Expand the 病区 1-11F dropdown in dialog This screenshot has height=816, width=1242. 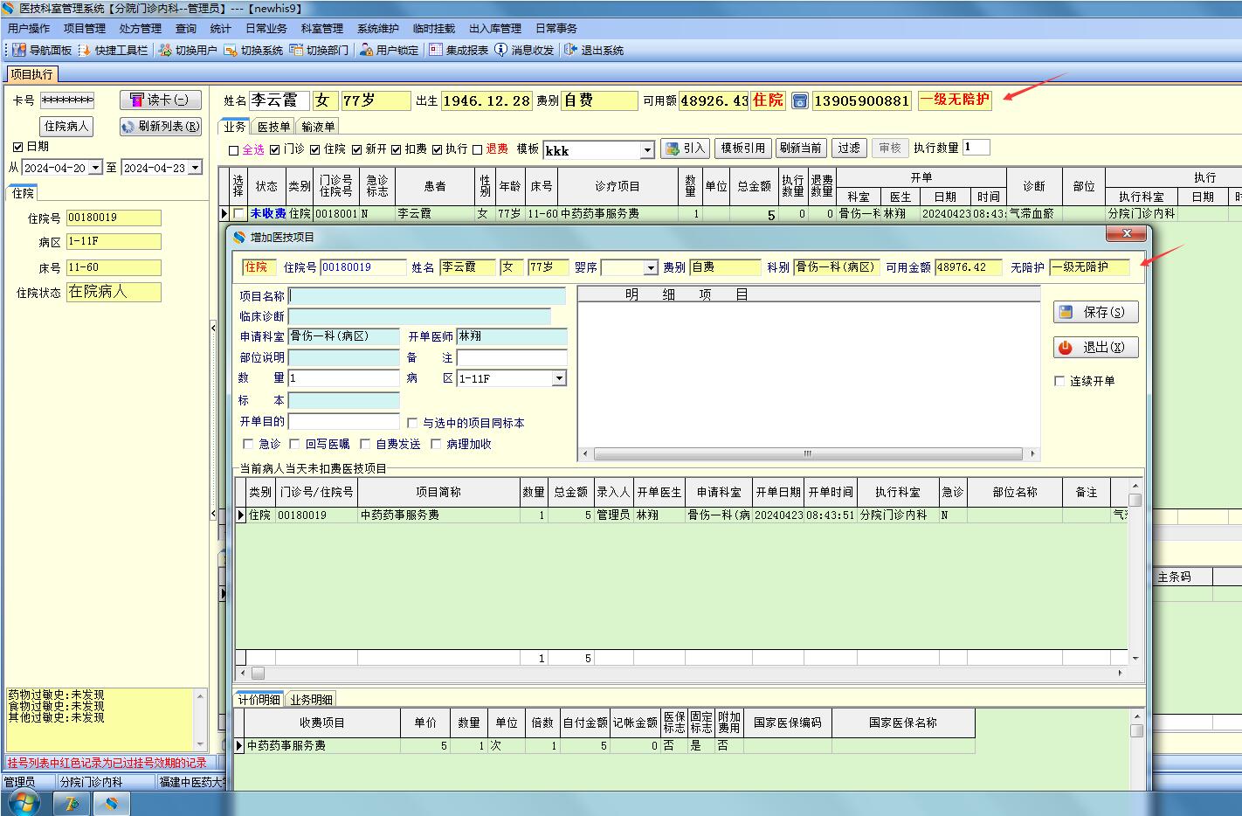559,378
